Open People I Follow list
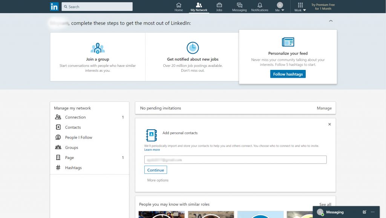 pos(78,137)
